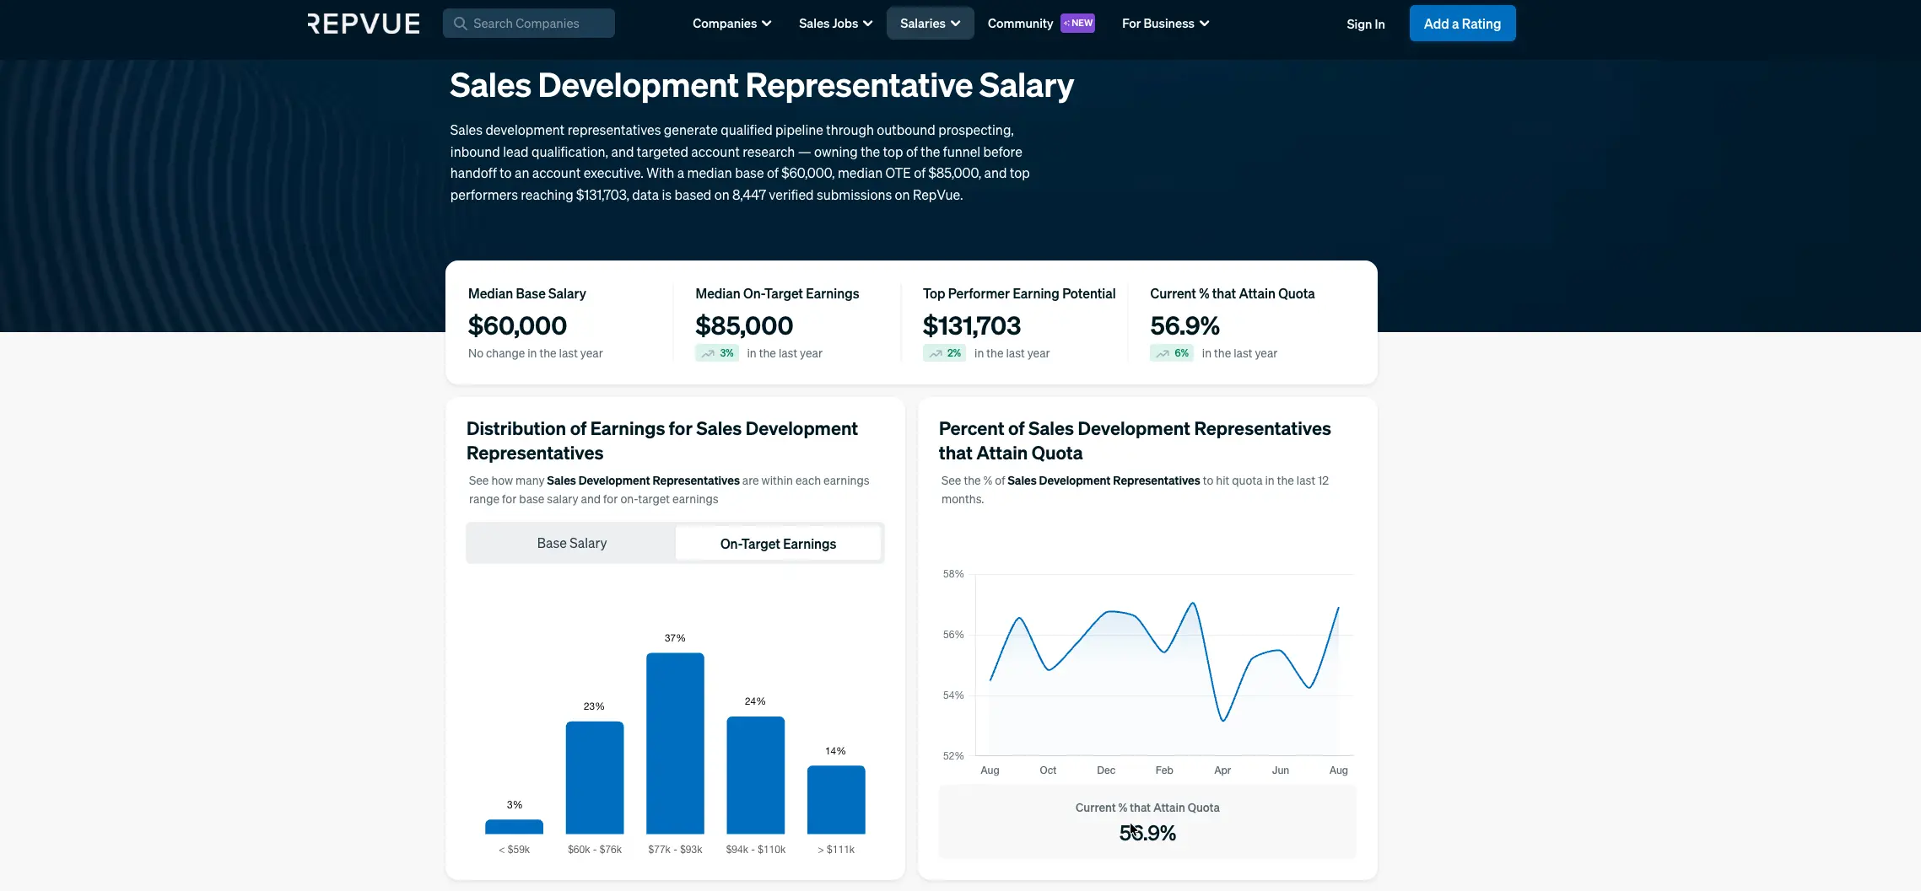1921x891 pixels.
Task: Click the 23% bar for $60k - $76k
Action: tap(595, 778)
